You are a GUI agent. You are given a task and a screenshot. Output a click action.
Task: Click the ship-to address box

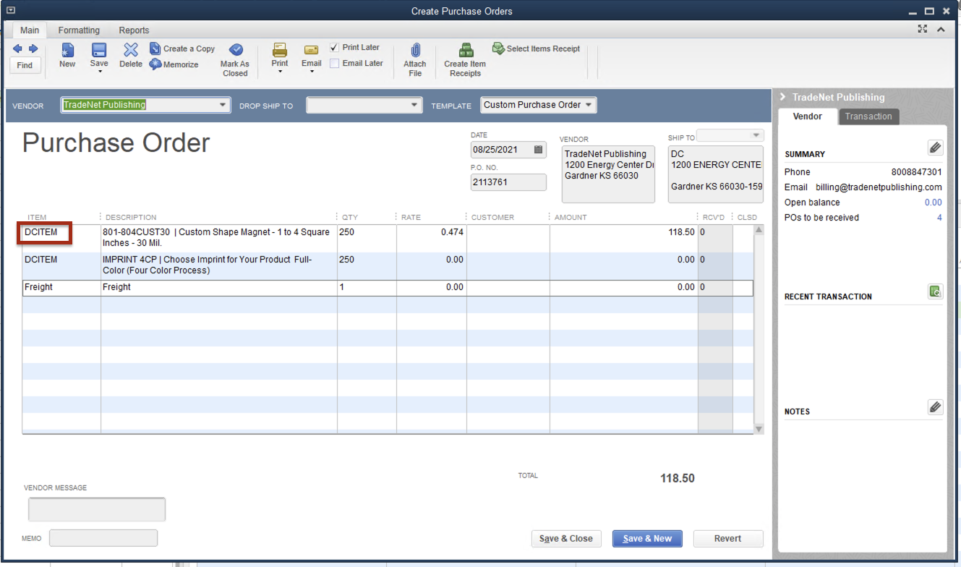click(715, 174)
